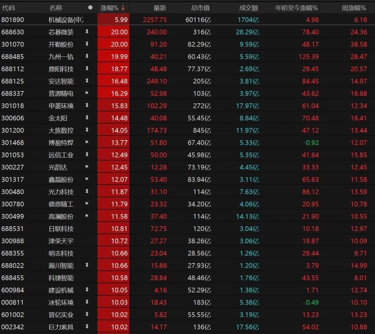Select the 机械设备(申万) index row name
Screen dimensions: 375x334
pos(66,20)
